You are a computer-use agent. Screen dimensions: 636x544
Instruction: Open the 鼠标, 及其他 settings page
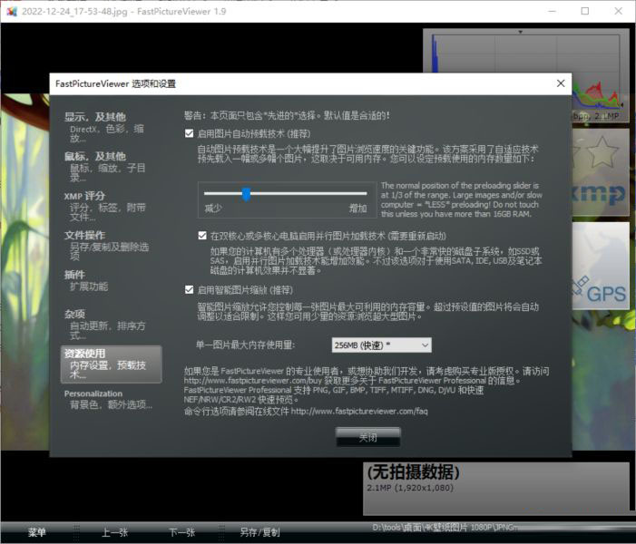point(111,166)
